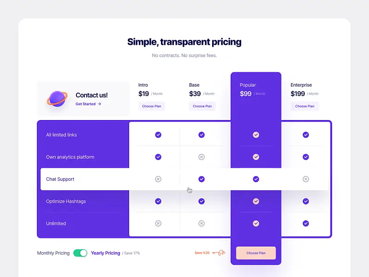
Task: Toggle the Monthly/Yearly pricing switch
Action: tap(80, 253)
